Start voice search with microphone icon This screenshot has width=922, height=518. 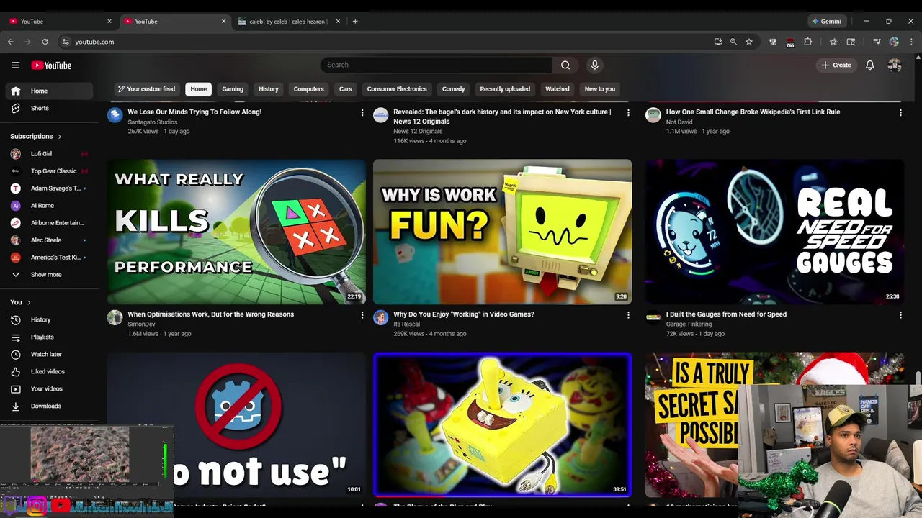(x=594, y=65)
